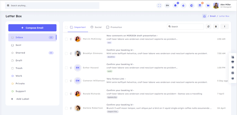This screenshot has width=237, height=115.
Task: Select the Marvin McKinney email checkbox
Action: 66,39
